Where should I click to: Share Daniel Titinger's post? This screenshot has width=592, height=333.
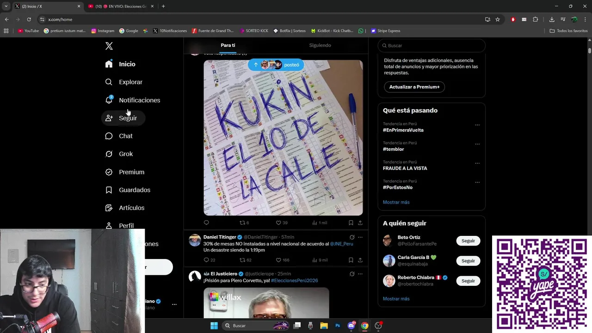[x=360, y=260]
